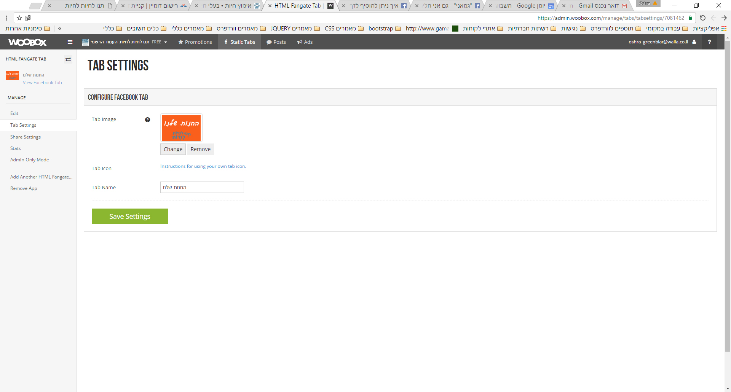
Task: Open the user account icon in header
Action: [x=694, y=42]
